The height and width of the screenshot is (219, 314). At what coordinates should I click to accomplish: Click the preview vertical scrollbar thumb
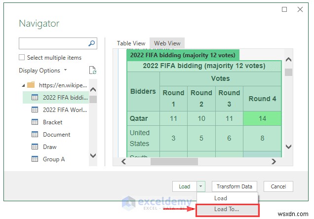288,72
